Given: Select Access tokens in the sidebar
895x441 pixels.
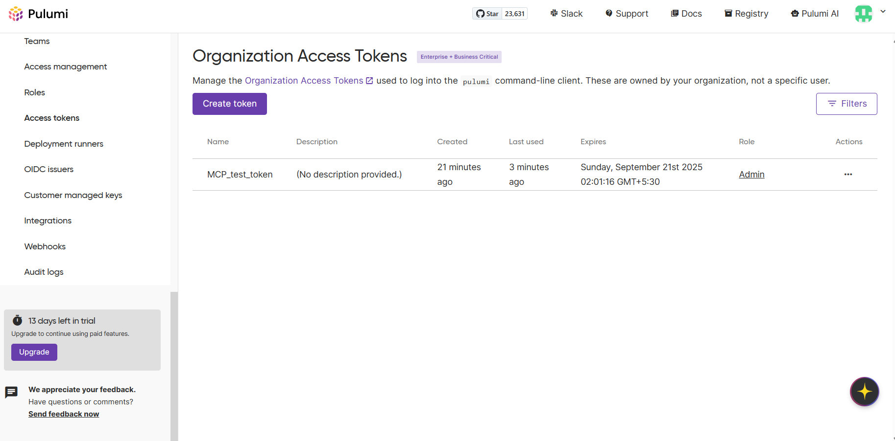Looking at the screenshot, I should [x=51, y=118].
